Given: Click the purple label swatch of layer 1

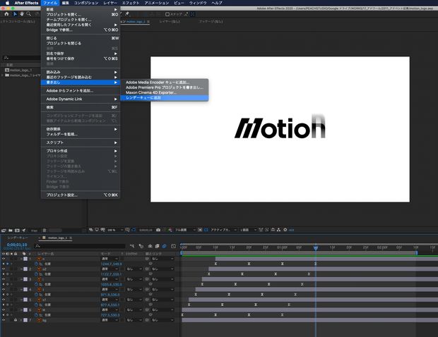Looking at the screenshot, I should [x=25, y=259].
